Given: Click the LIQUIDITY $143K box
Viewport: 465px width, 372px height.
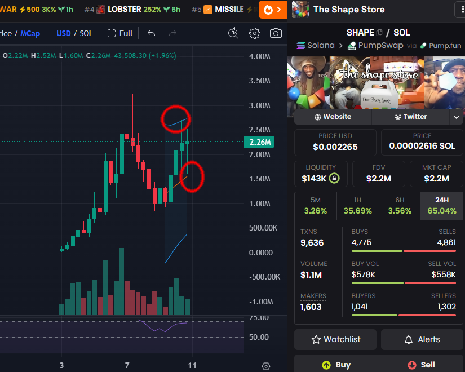Looking at the screenshot, I should pyautogui.click(x=321, y=174).
